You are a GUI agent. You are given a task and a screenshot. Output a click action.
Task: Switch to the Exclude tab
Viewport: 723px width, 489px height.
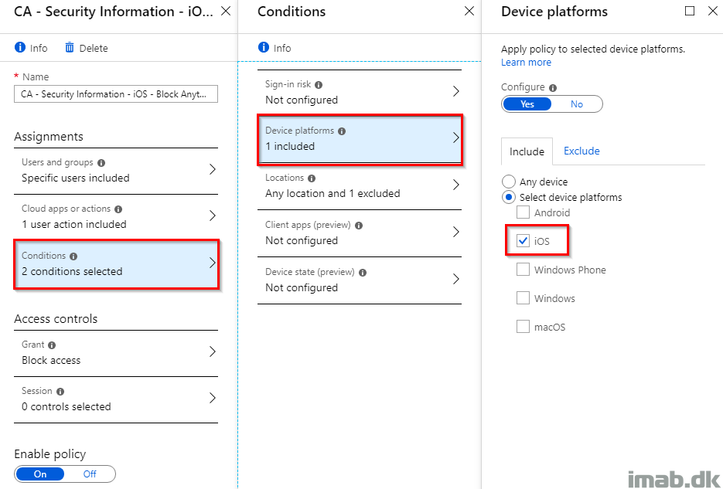[581, 151]
